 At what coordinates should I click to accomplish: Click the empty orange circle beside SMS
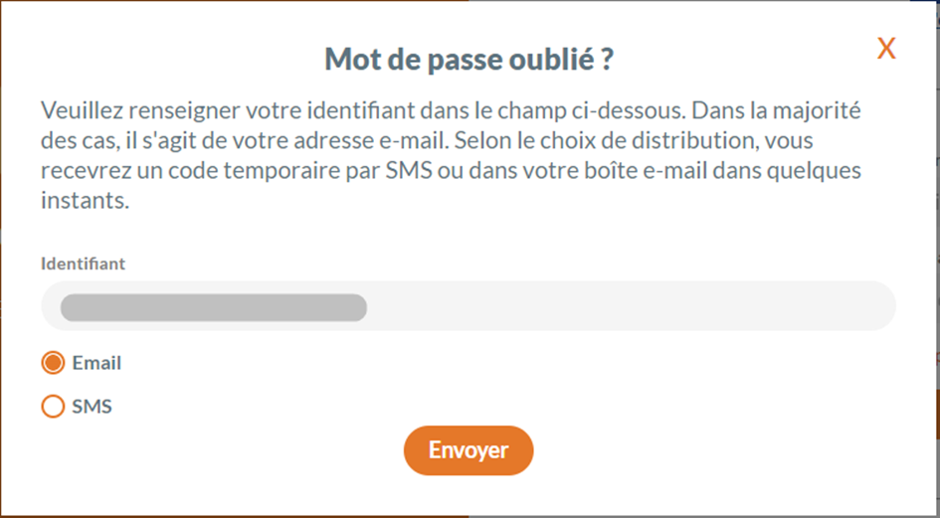(x=53, y=407)
